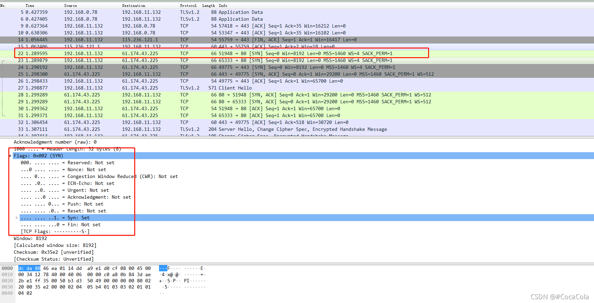This screenshot has width=594, height=303.
Task: Click the Info column header
Action: click(x=223, y=6)
